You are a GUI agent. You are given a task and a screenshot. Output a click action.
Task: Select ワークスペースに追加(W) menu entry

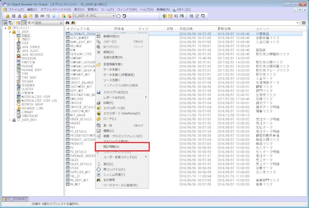(x=122, y=185)
